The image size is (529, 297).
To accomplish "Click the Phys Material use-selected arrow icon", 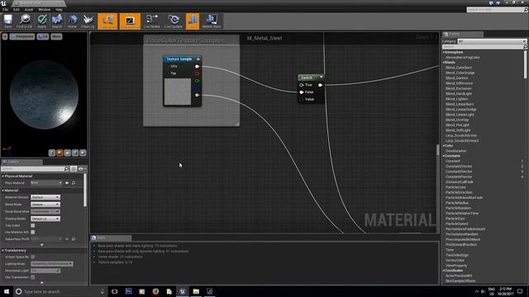I will coord(67,183).
